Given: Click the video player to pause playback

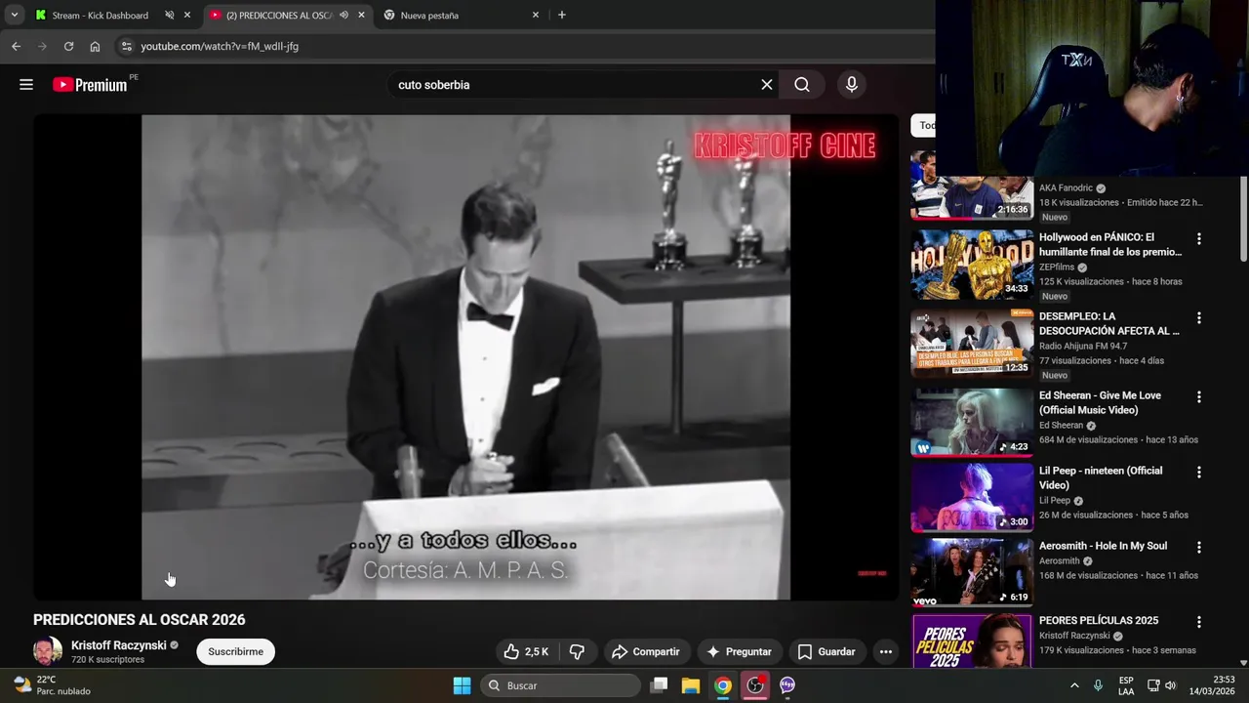Looking at the screenshot, I should coord(465,356).
